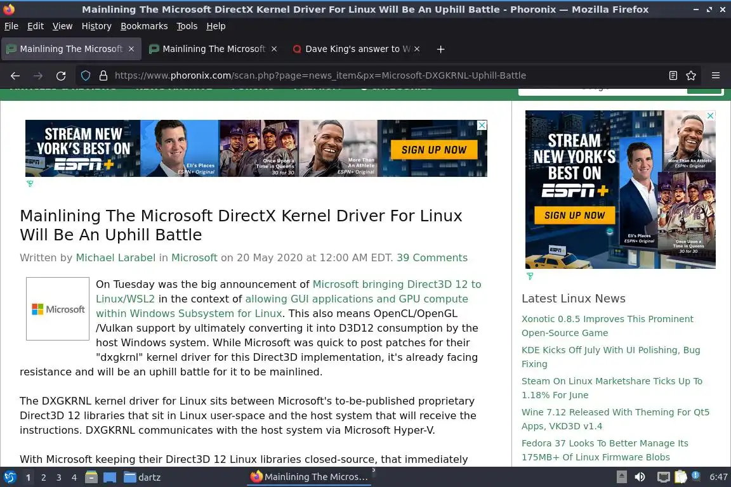Follow link allowing GUI applications and GPU compute

357,299
